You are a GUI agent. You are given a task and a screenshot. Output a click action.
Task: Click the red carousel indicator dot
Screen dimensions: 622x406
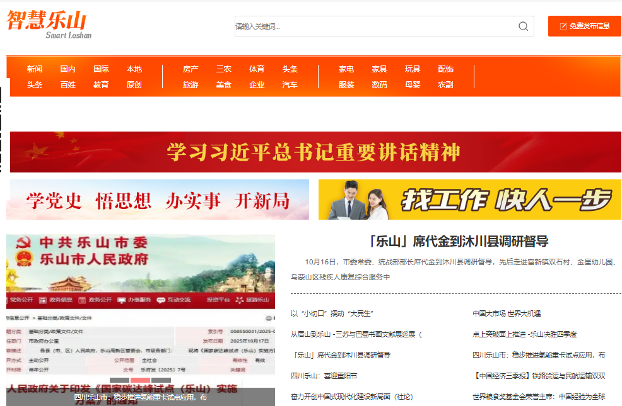click(x=139, y=380)
